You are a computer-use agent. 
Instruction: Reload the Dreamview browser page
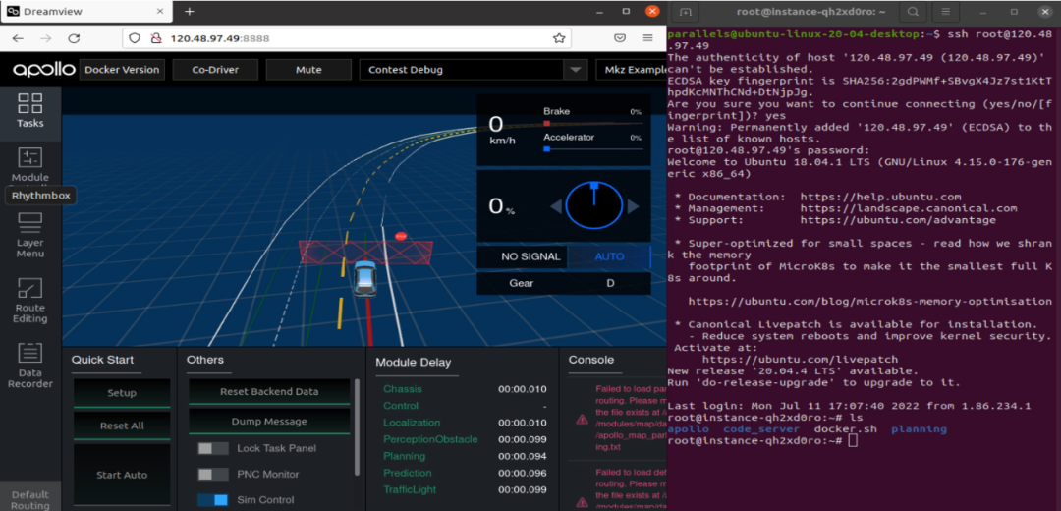[x=74, y=38]
